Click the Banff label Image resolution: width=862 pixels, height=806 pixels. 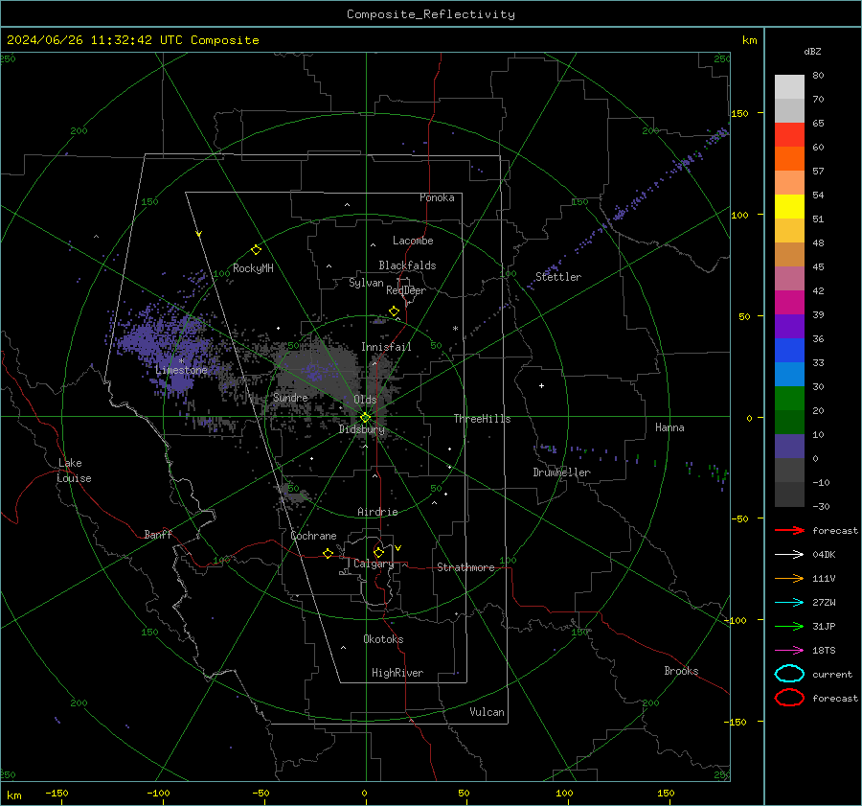point(158,534)
